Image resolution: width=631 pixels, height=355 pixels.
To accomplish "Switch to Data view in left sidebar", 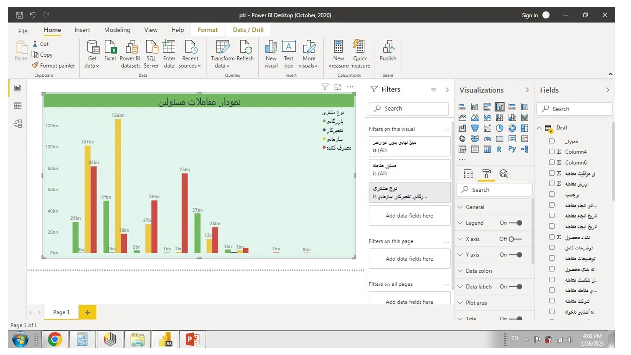I will (18, 106).
